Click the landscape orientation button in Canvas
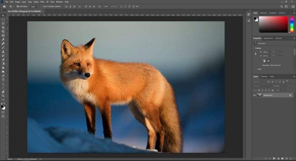 coord(268,61)
